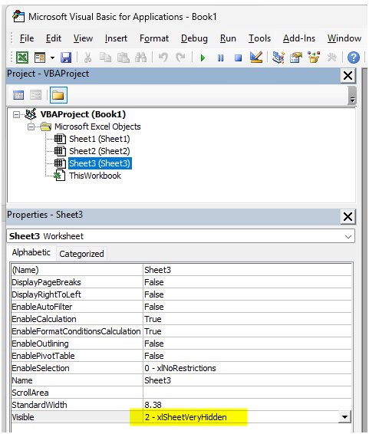Click the Redo toolbar icon
369x434 pixels.
pyautogui.click(x=180, y=58)
